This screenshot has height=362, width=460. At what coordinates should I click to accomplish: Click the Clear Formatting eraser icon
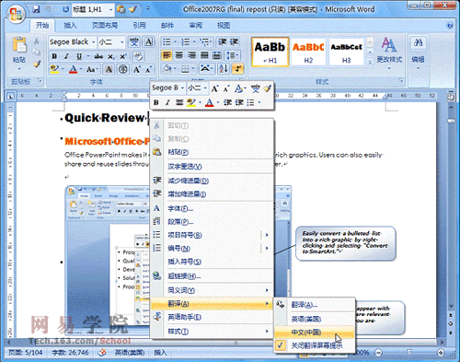pyautogui.click(x=138, y=56)
